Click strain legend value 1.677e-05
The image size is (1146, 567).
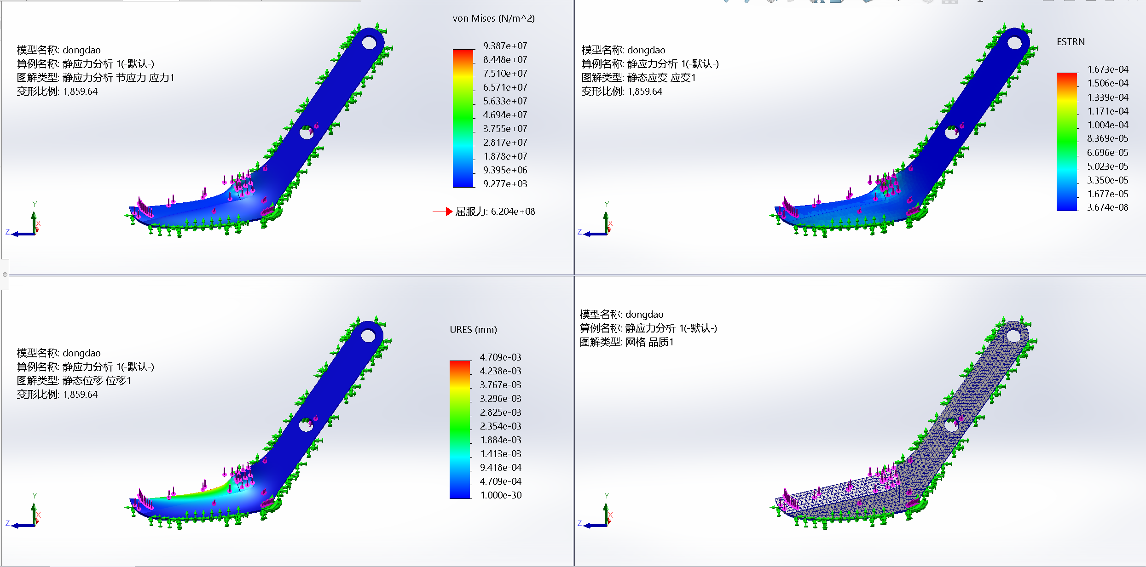click(x=1108, y=194)
